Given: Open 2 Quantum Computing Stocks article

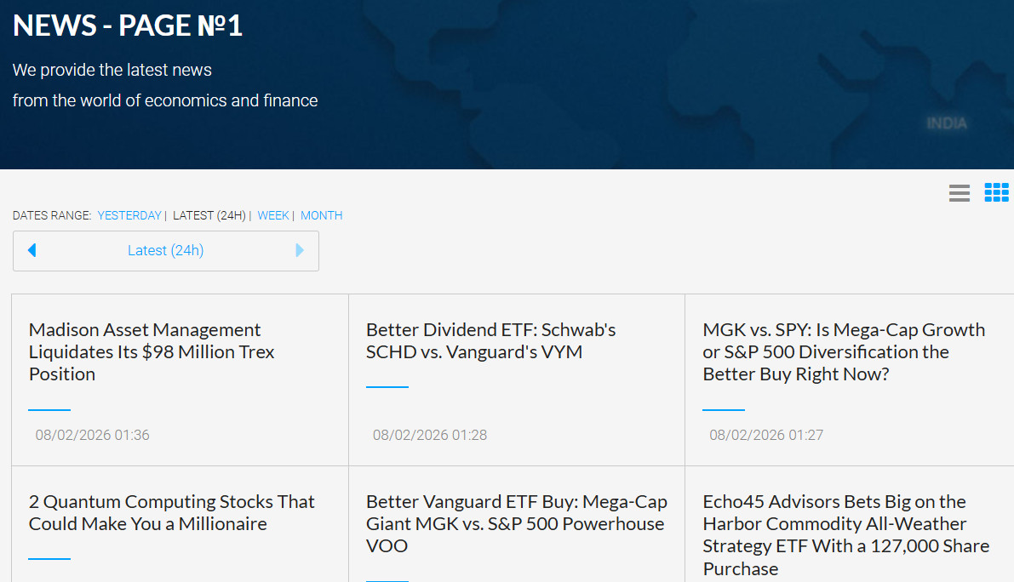Looking at the screenshot, I should point(171,512).
